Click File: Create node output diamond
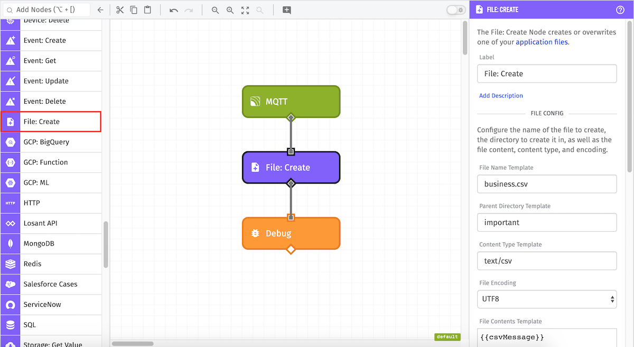The height and width of the screenshot is (347, 634). (x=291, y=184)
